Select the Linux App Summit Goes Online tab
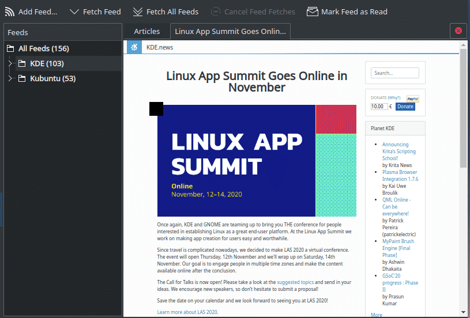Screen dimensions: 470x318 point(230,32)
